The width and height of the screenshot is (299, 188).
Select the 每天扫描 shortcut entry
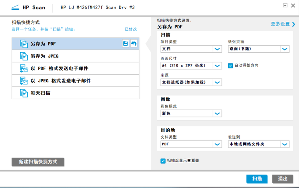tap(75, 93)
